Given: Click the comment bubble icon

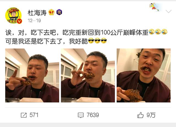Looking at the screenshot, I should 81,115.
